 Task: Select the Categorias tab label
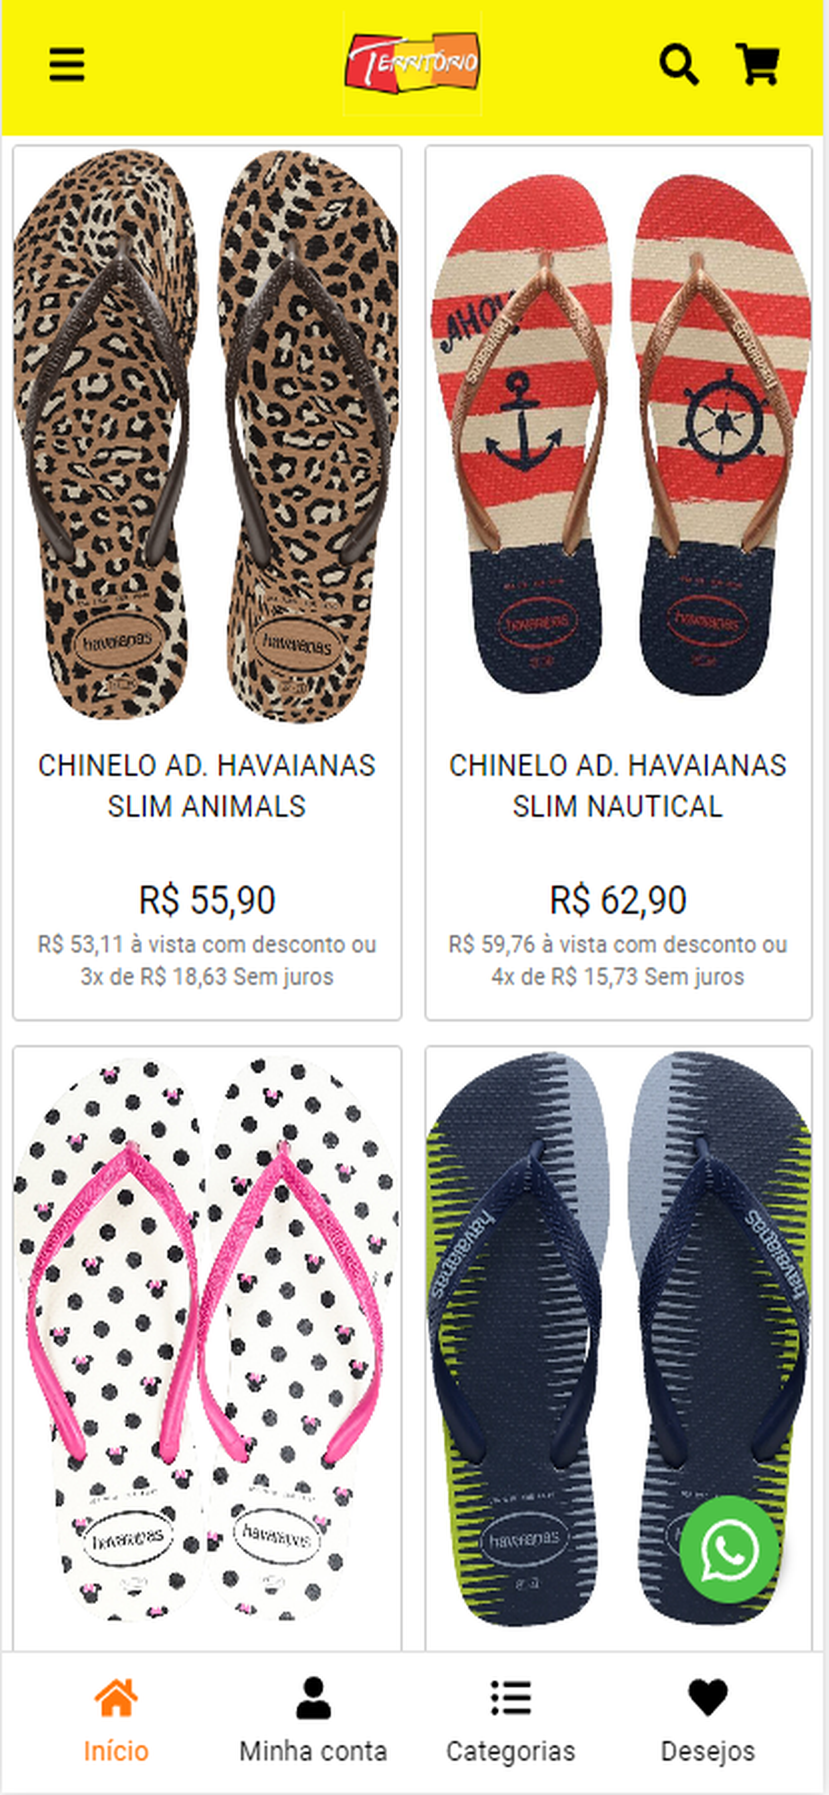(511, 1751)
